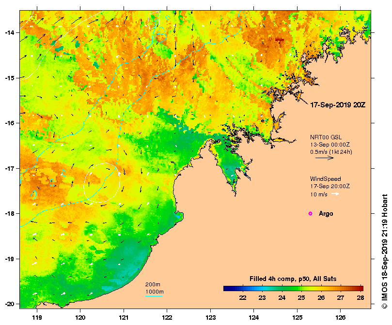
Task: Click the dark red end of colorbar
Action: coord(361,289)
